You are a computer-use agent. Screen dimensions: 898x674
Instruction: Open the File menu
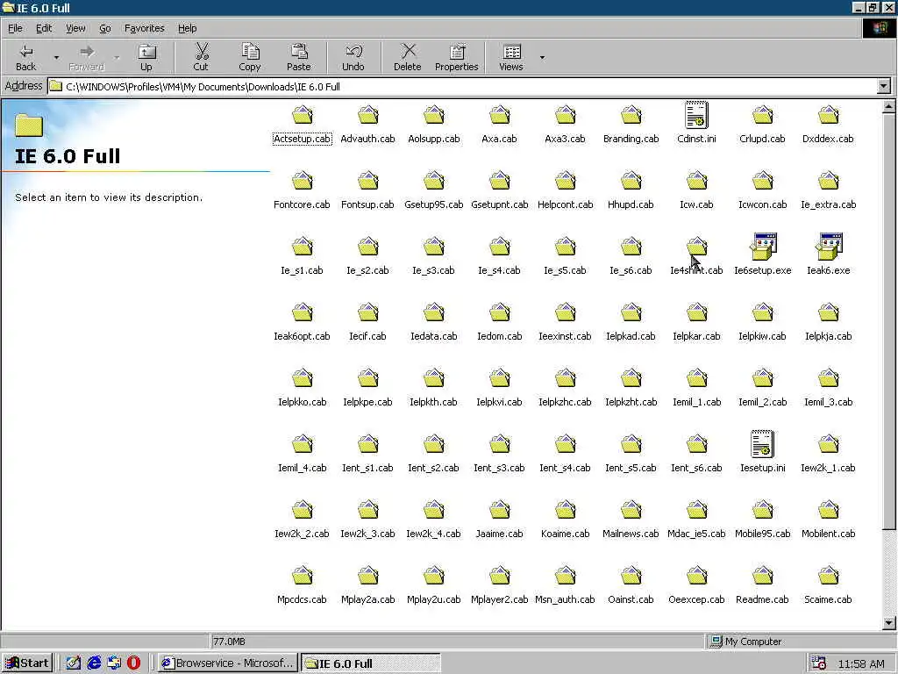[x=15, y=28]
